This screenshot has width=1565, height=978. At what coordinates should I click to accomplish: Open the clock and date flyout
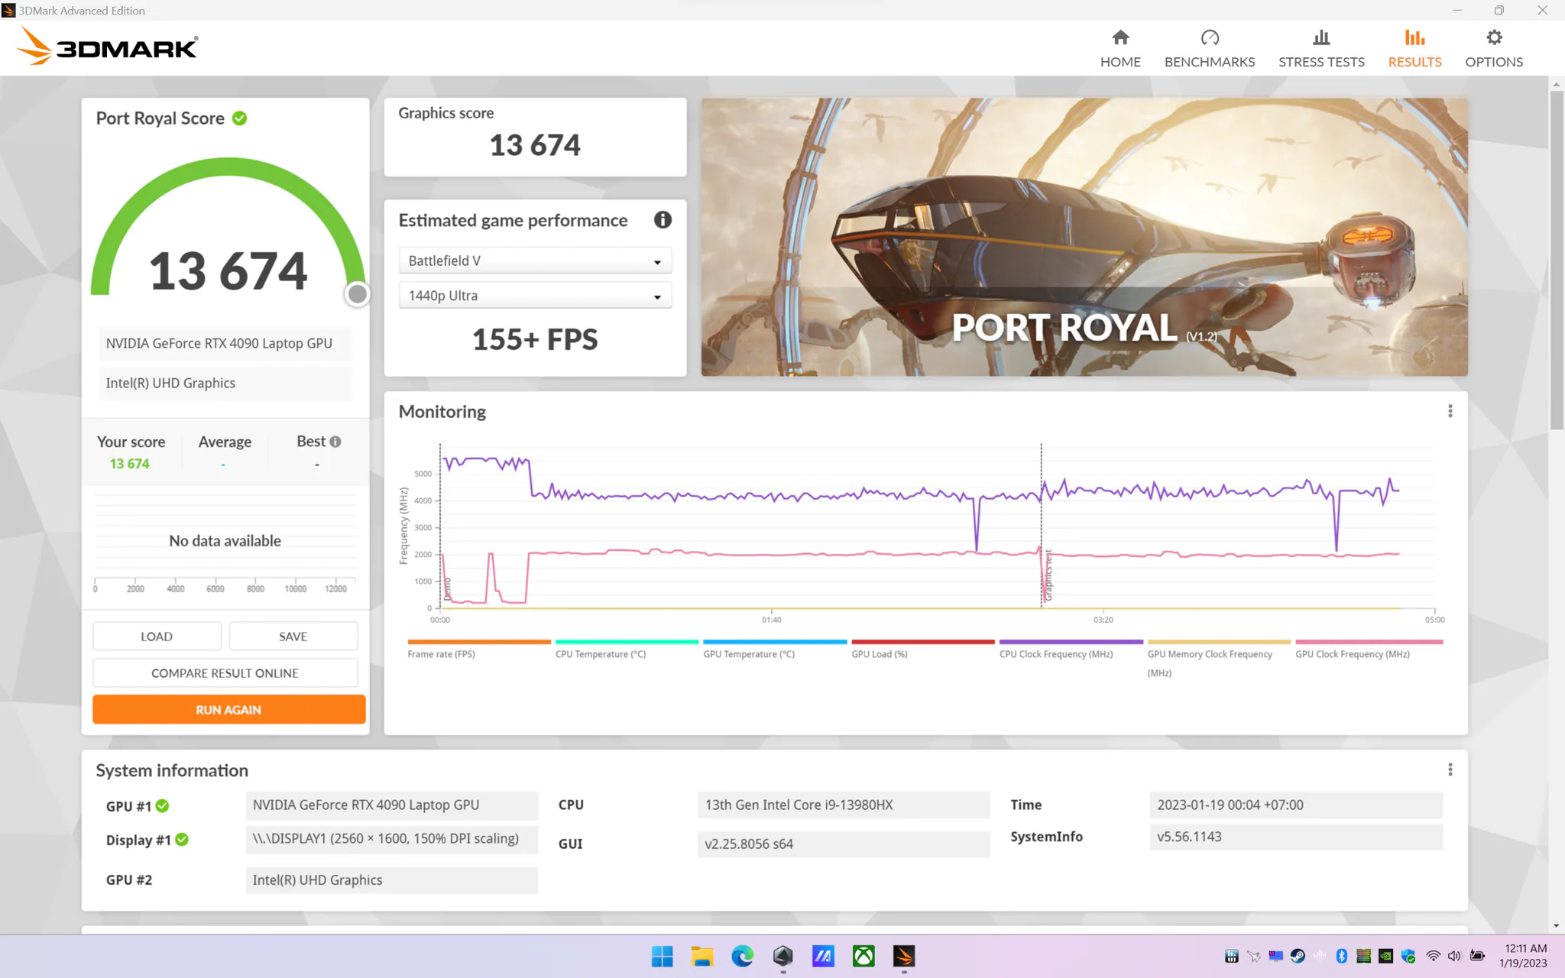tap(1523, 956)
